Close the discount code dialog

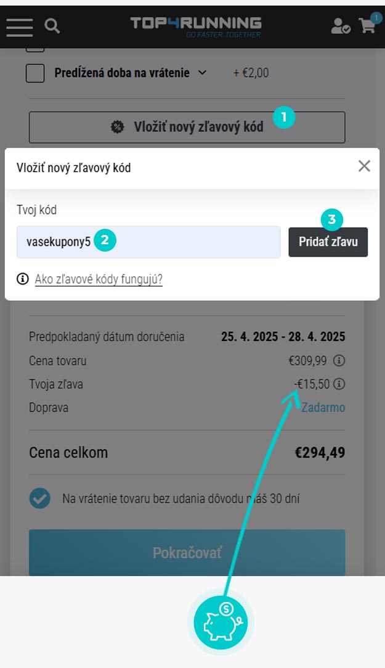tap(364, 166)
